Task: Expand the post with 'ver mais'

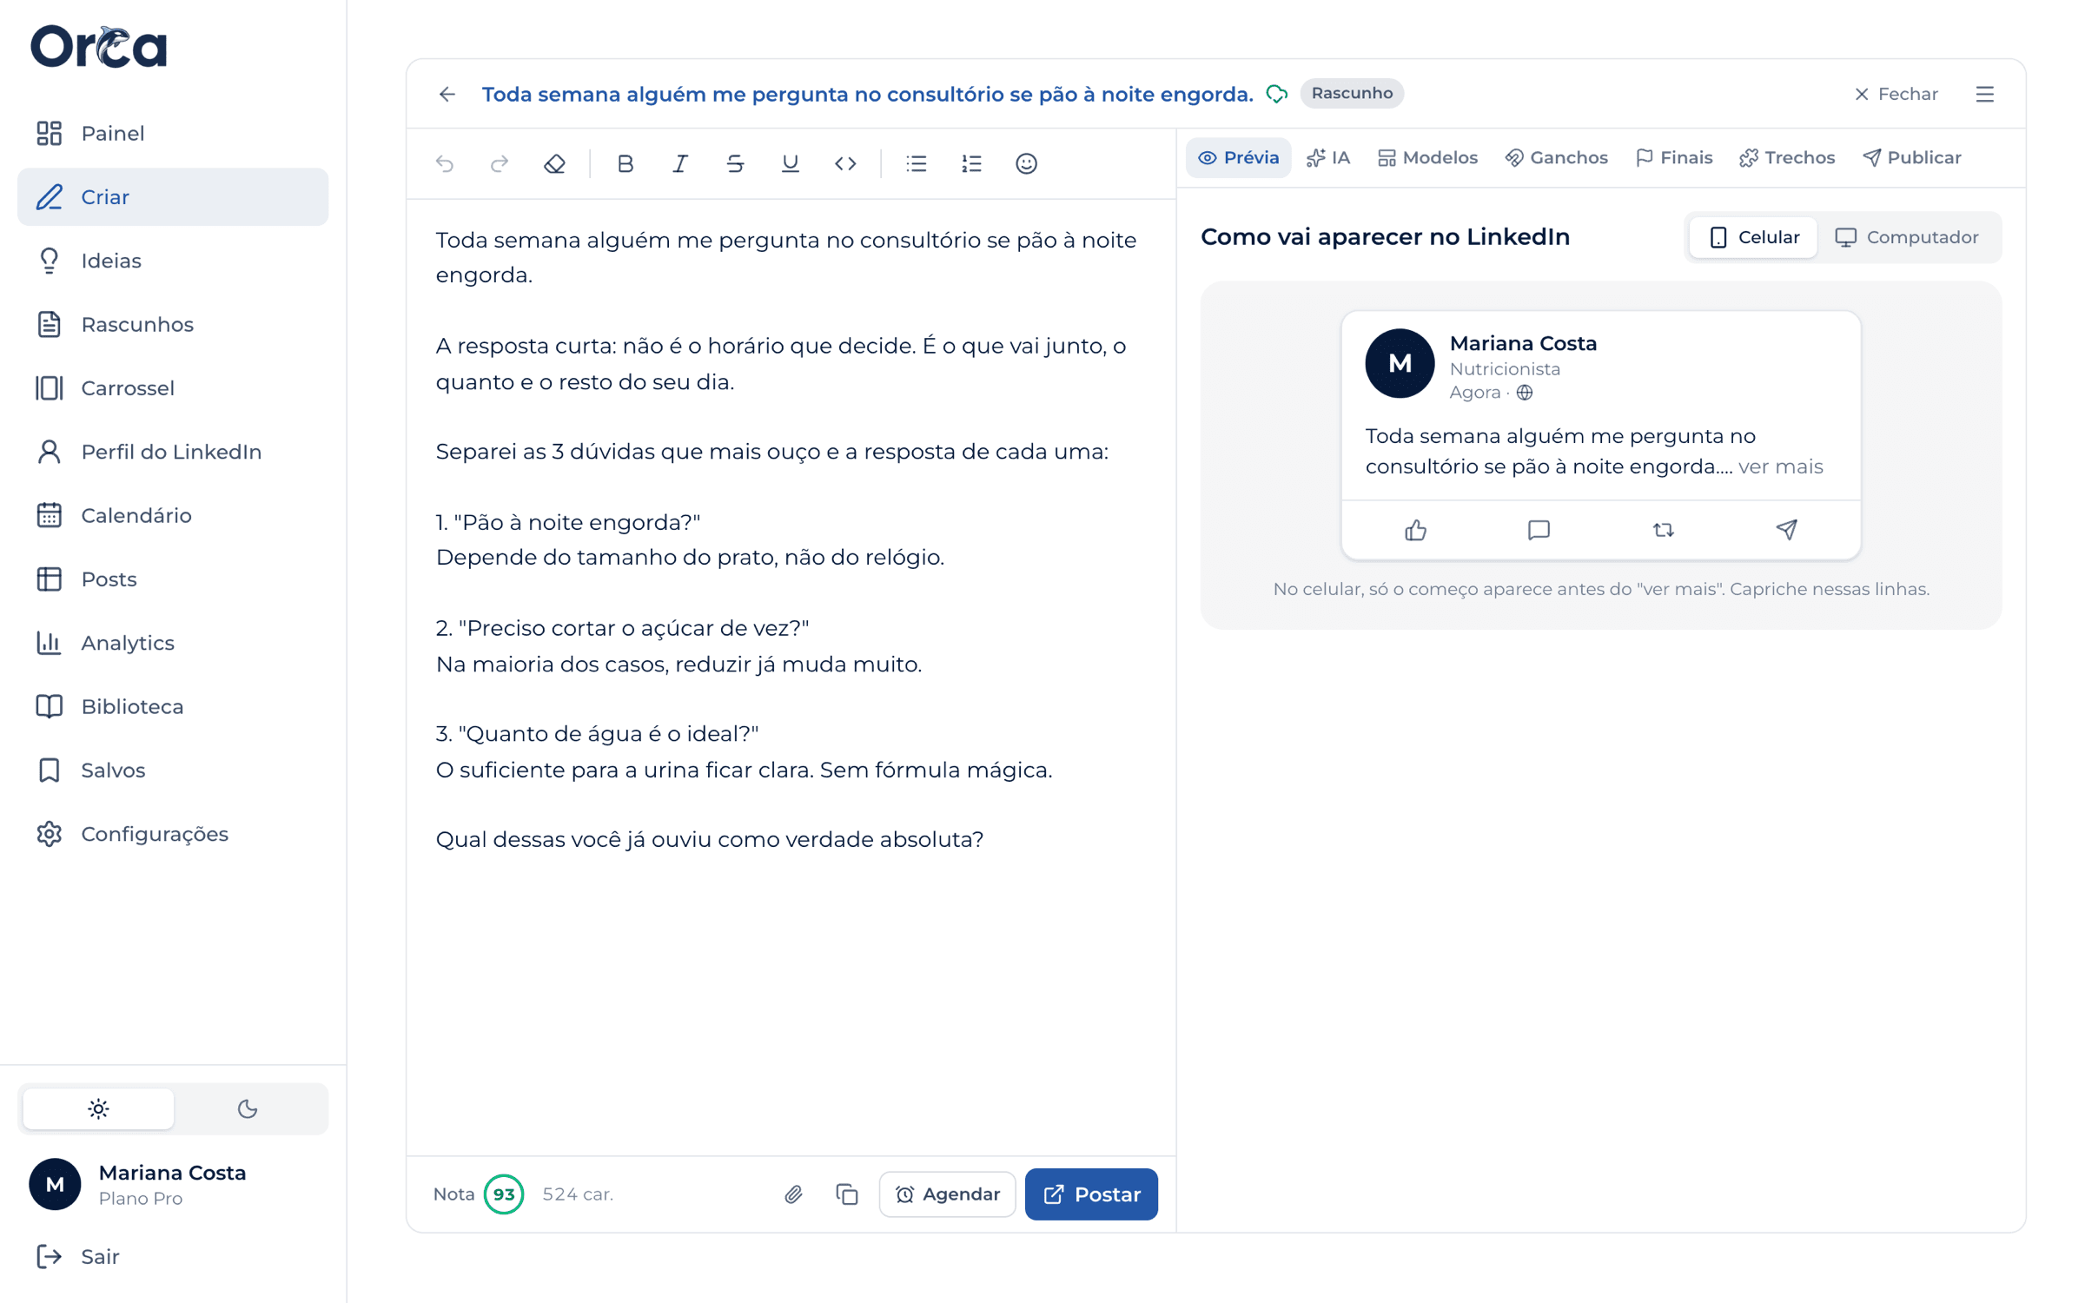Action: (1780, 466)
